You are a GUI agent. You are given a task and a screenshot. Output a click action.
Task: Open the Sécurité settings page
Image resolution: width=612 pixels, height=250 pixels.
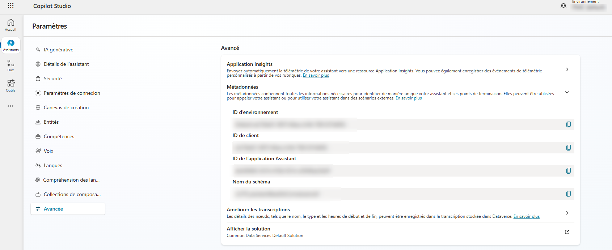pyautogui.click(x=52, y=79)
